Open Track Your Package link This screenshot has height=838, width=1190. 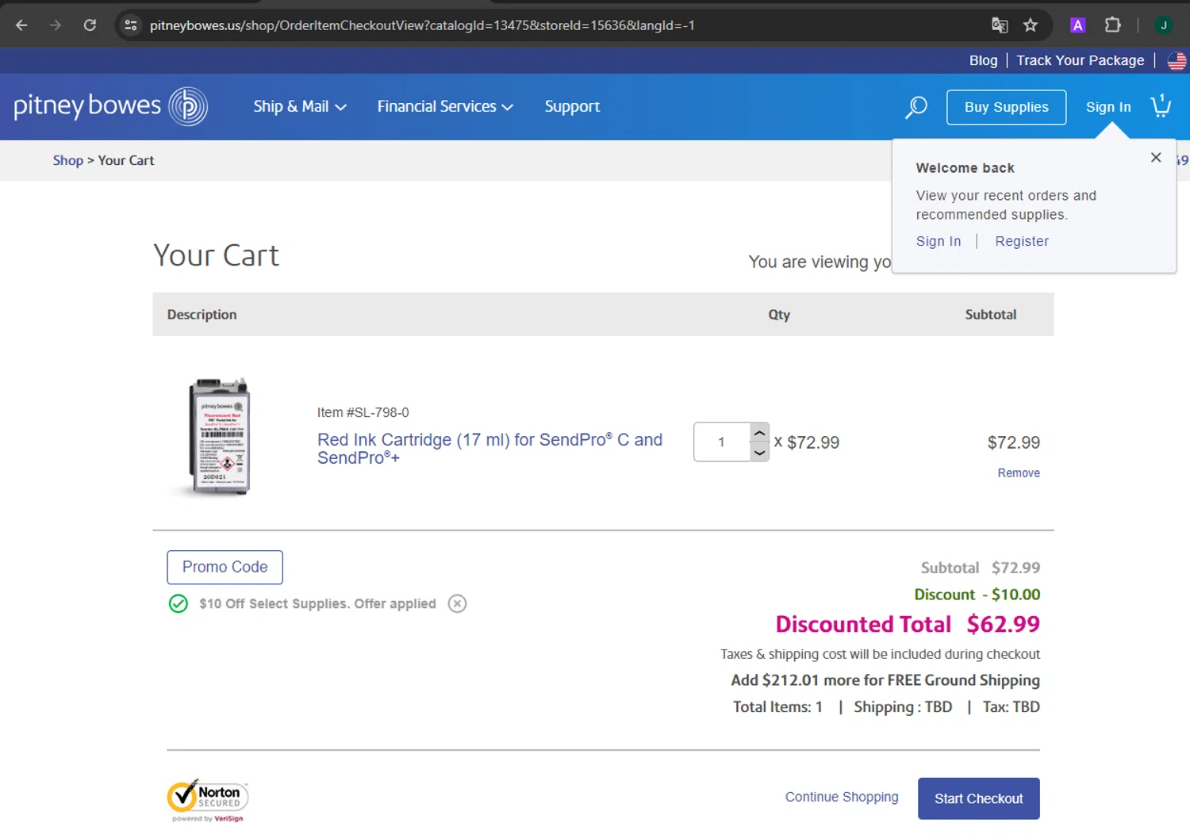coord(1080,61)
